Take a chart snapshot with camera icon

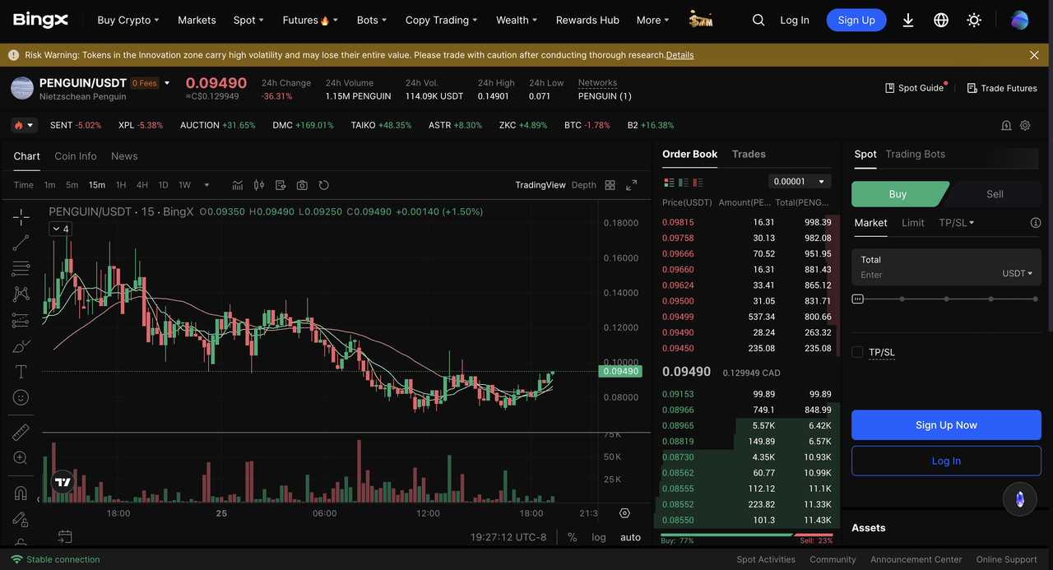point(302,185)
